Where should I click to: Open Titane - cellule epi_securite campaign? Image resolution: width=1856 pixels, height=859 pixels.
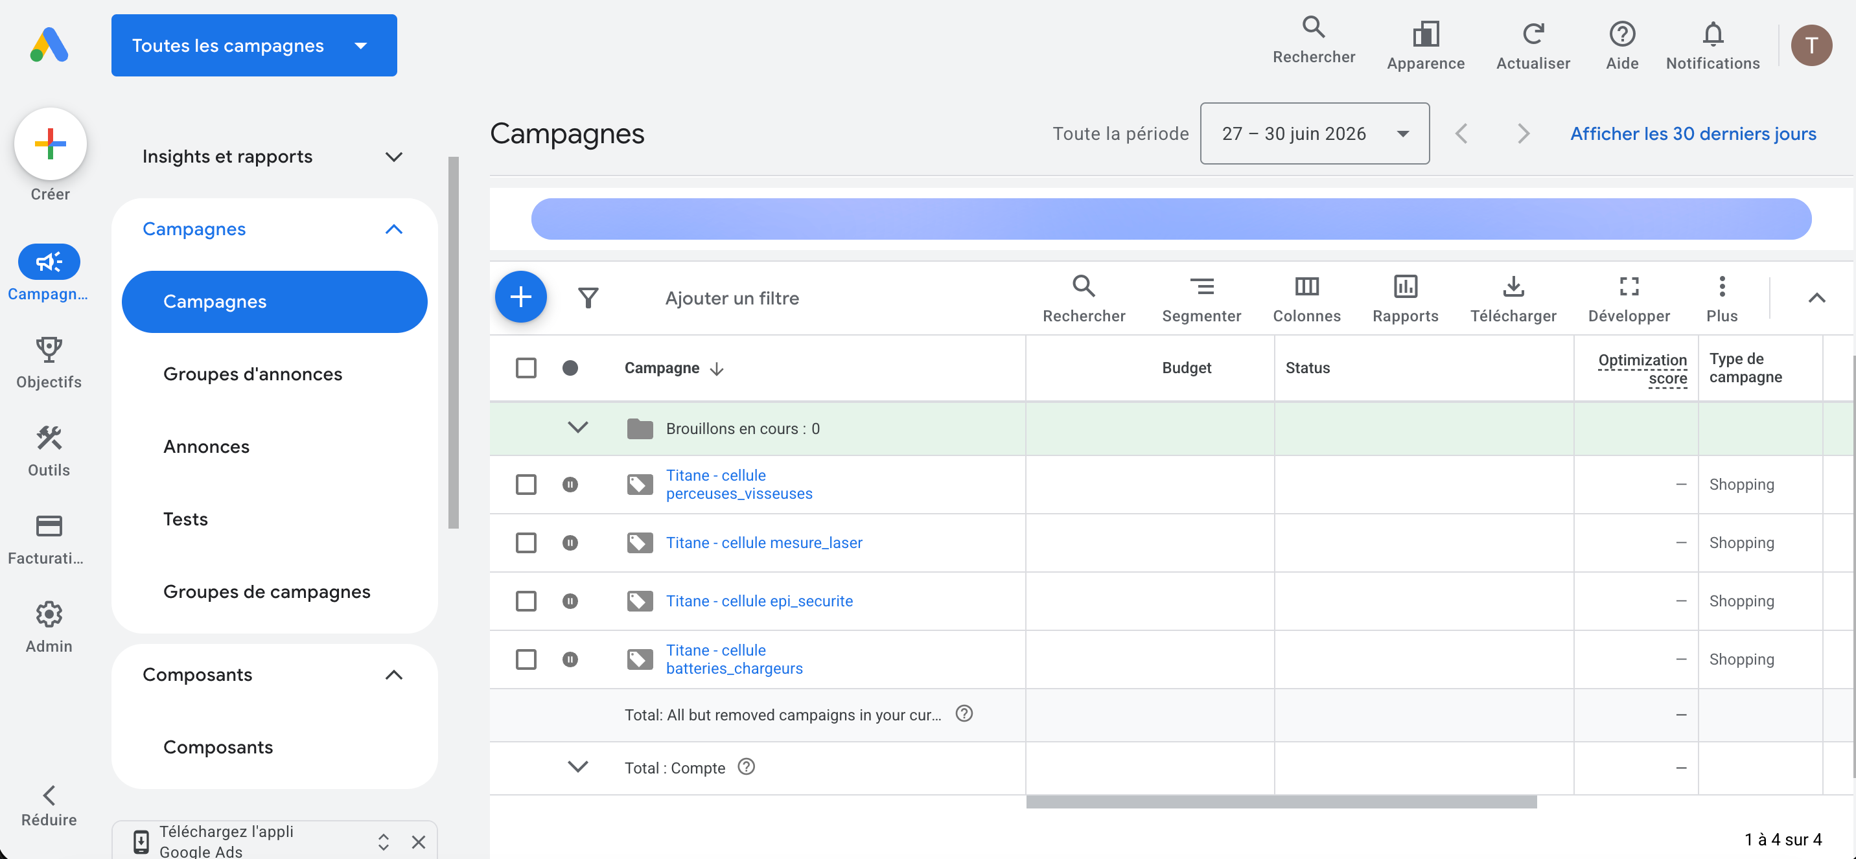(x=760, y=601)
